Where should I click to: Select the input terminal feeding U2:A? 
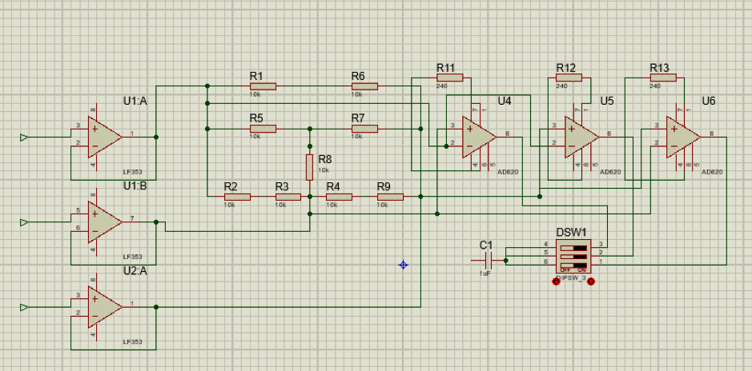25,307
